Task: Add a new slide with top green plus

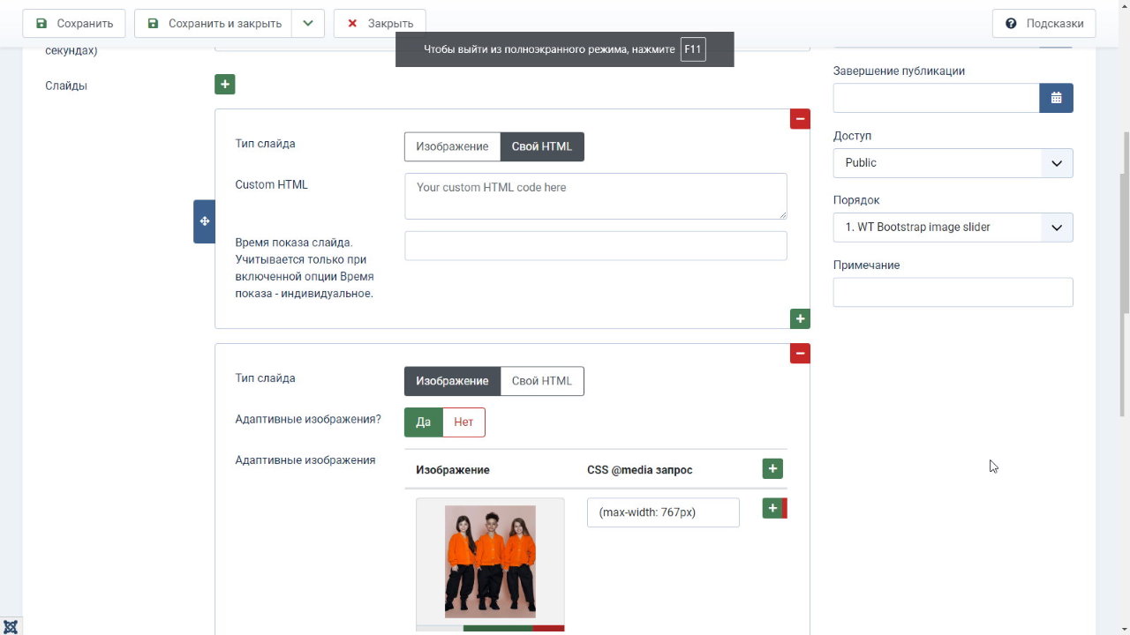Action: click(x=224, y=85)
